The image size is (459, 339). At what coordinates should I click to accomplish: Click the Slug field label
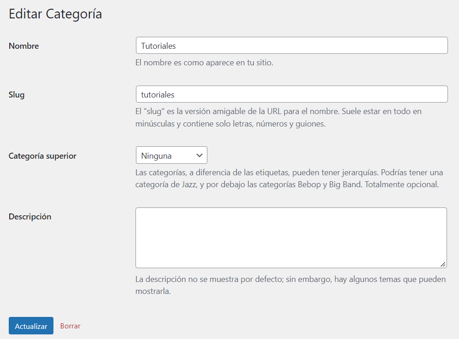(x=16, y=94)
